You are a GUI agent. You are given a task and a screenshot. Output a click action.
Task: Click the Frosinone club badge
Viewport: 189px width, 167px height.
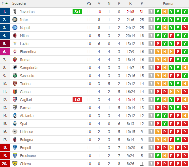click(15, 156)
